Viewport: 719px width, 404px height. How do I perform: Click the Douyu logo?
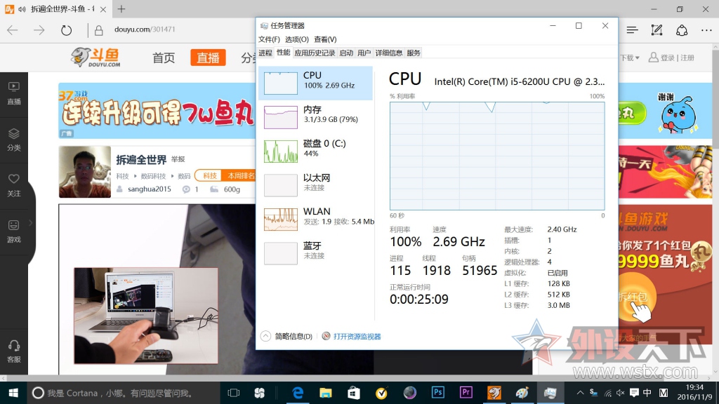tap(95, 58)
